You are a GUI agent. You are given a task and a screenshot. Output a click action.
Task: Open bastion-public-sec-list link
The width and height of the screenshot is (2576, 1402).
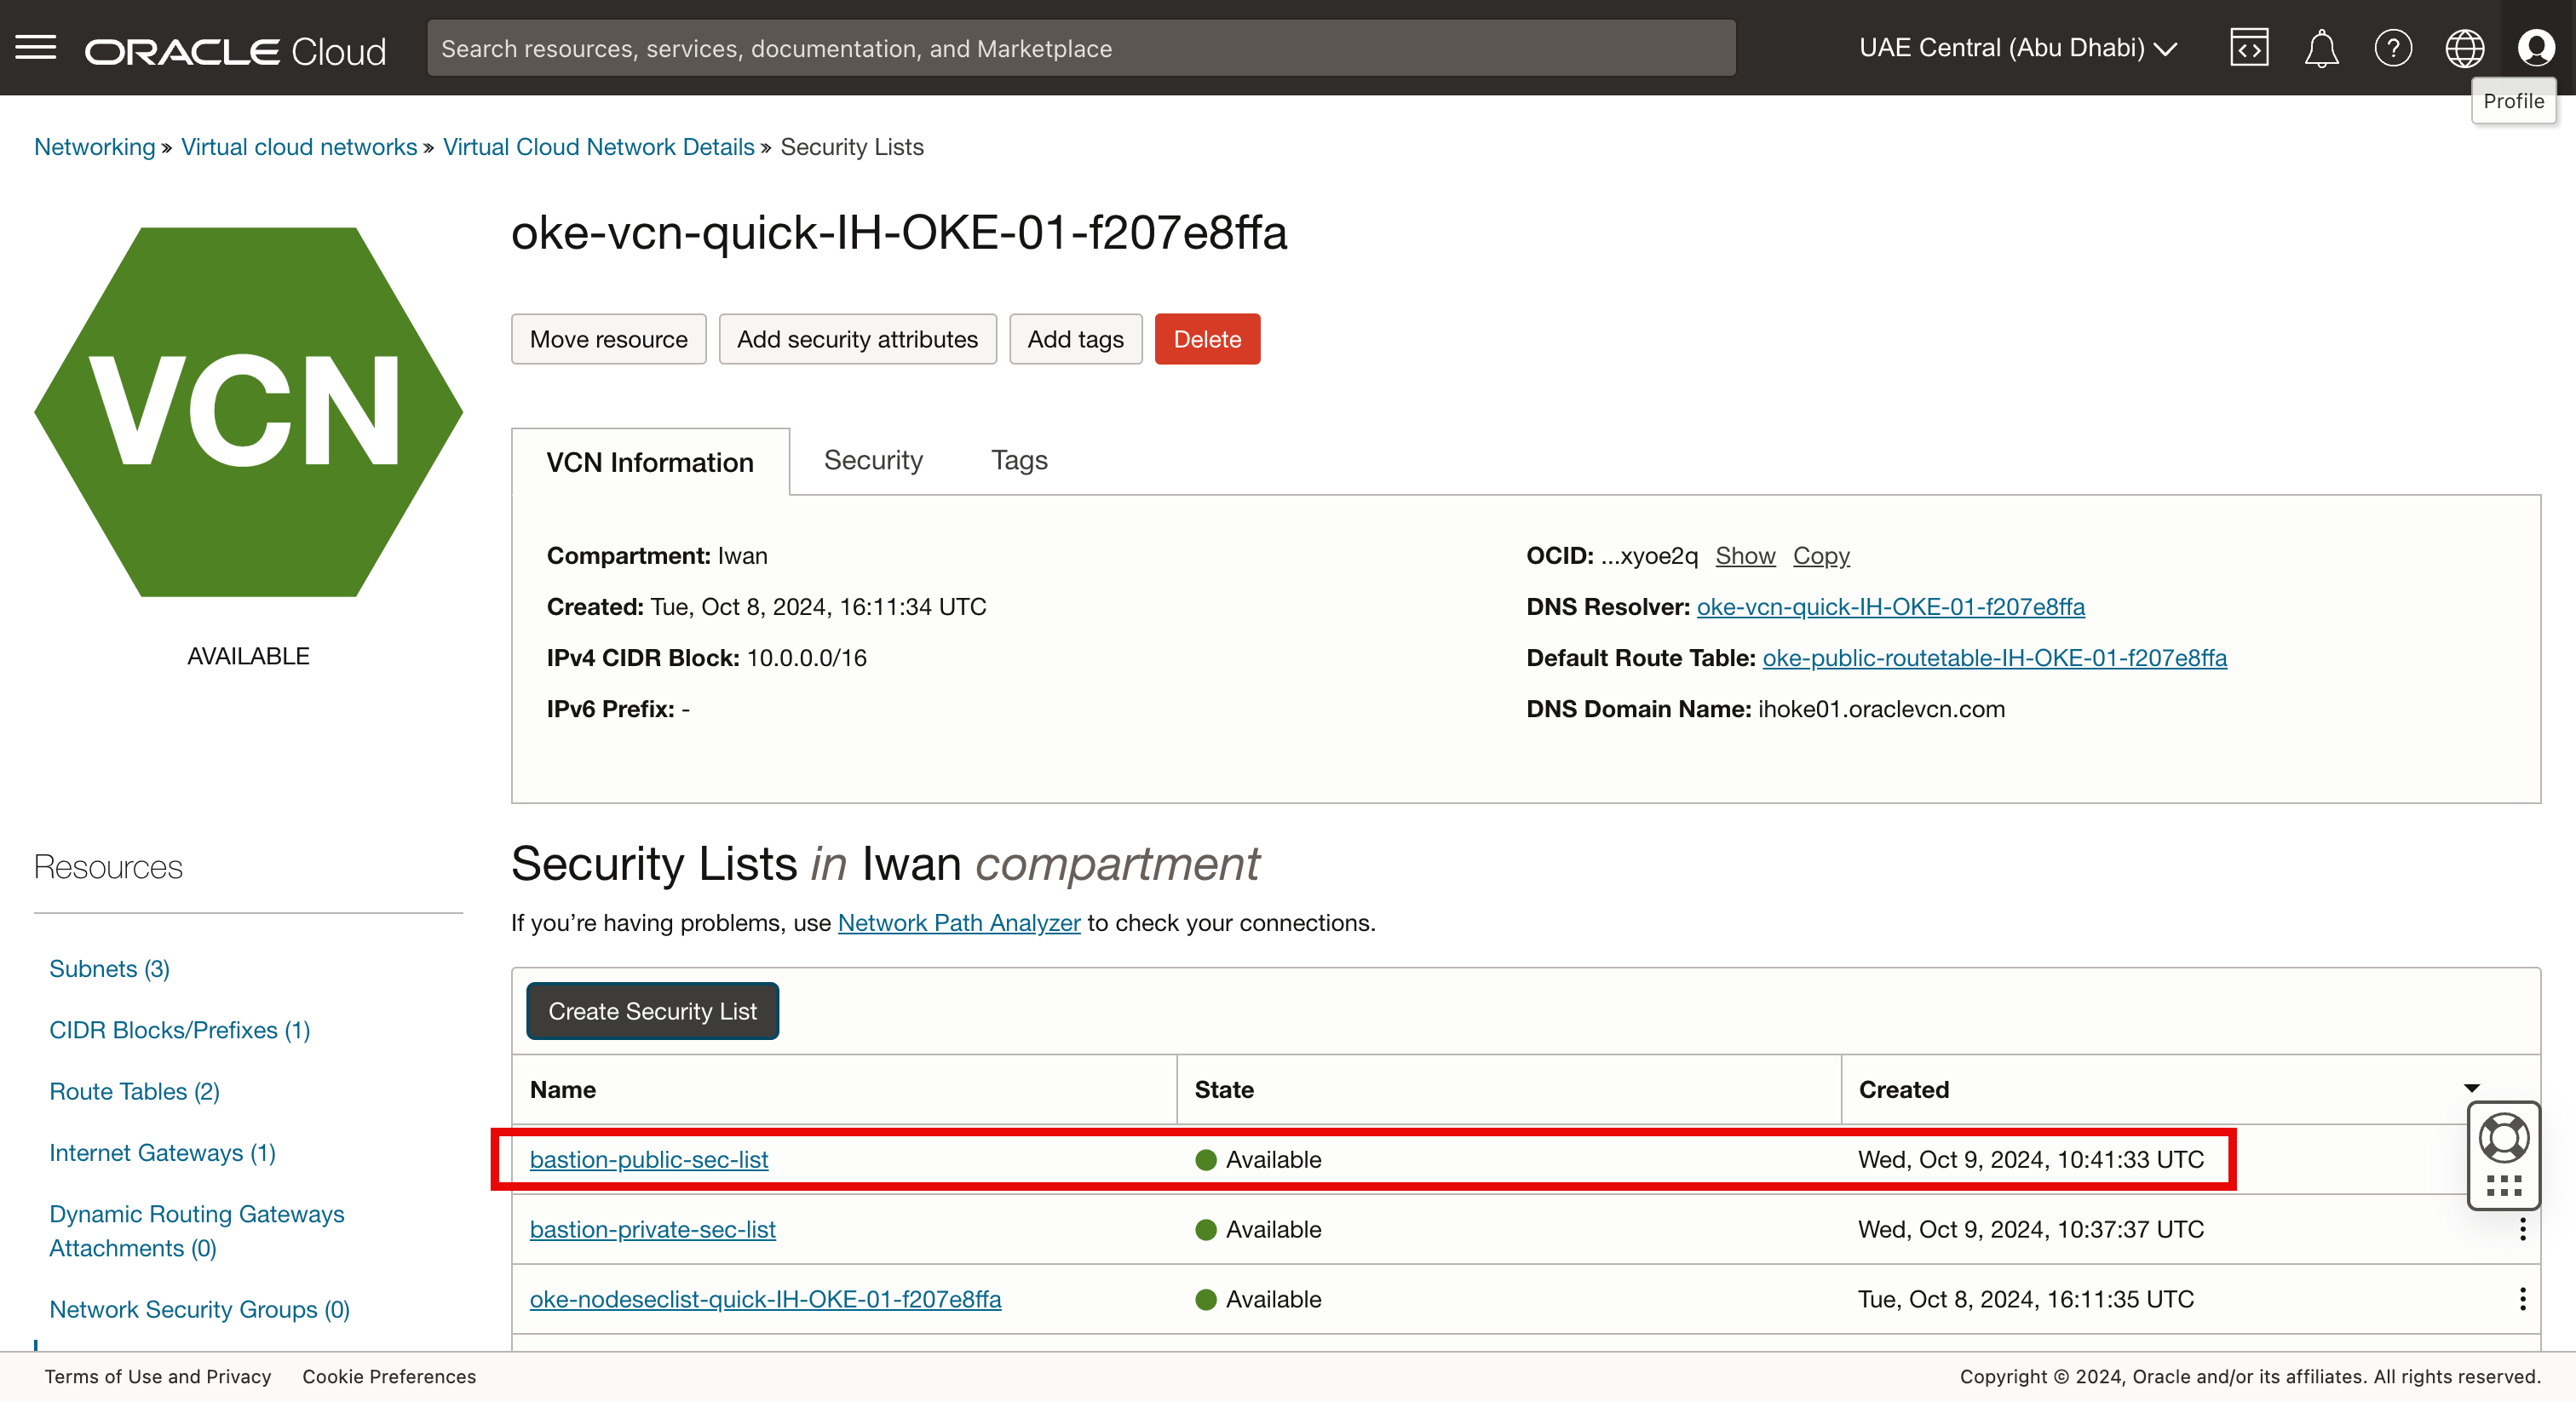coord(648,1159)
